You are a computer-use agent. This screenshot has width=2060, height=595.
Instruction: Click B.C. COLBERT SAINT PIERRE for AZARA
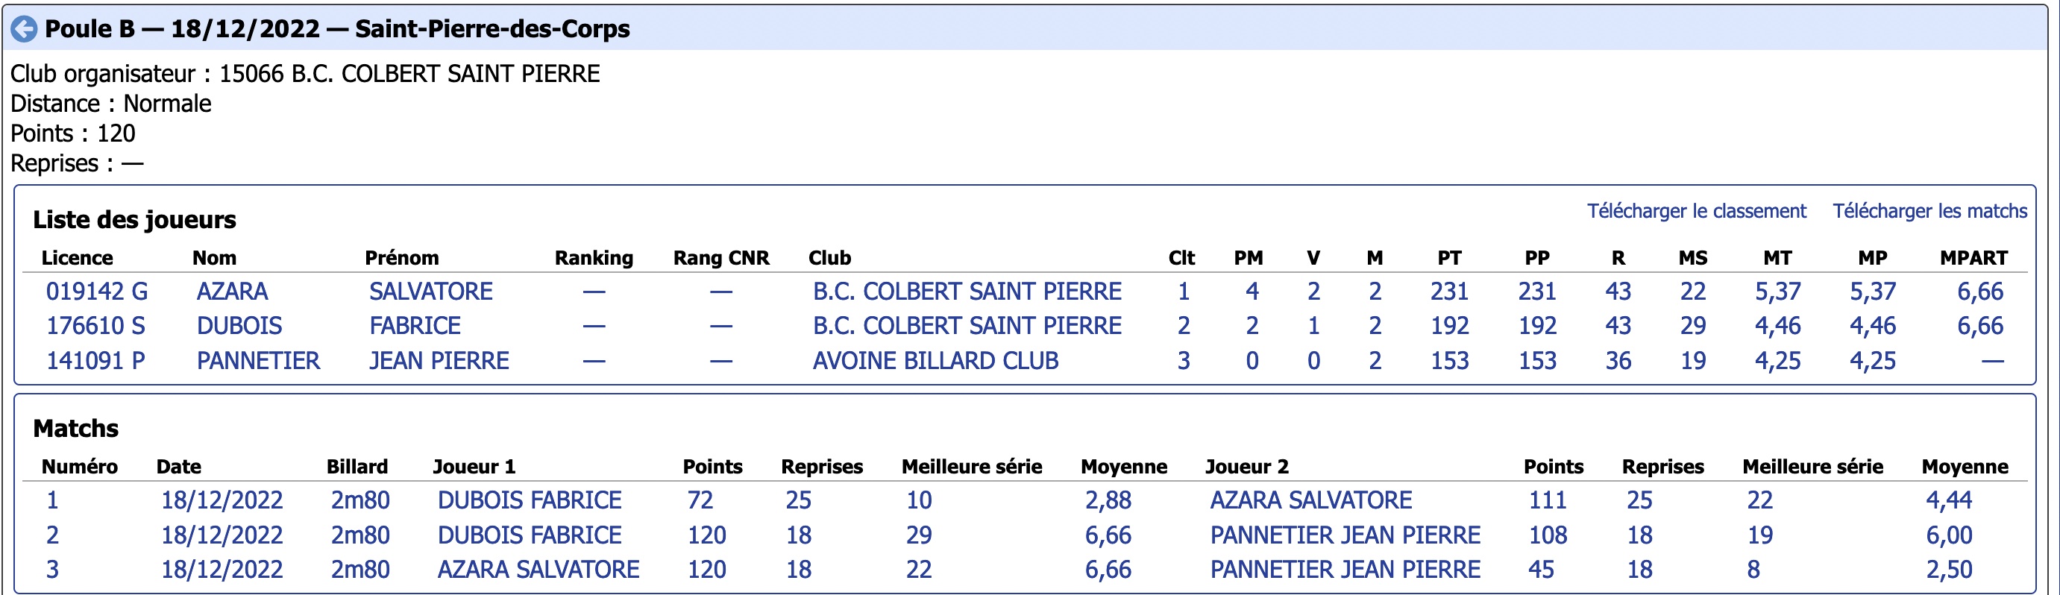coord(967,291)
